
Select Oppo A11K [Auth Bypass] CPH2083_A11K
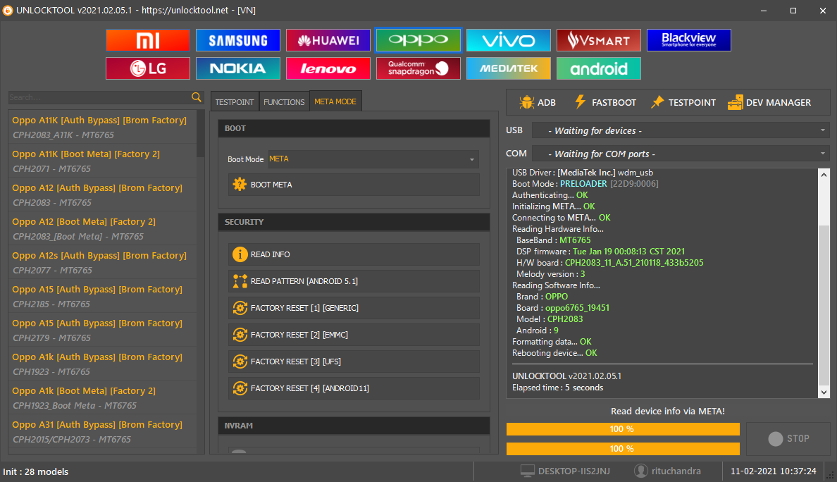pyautogui.click(x=102, y=127)
